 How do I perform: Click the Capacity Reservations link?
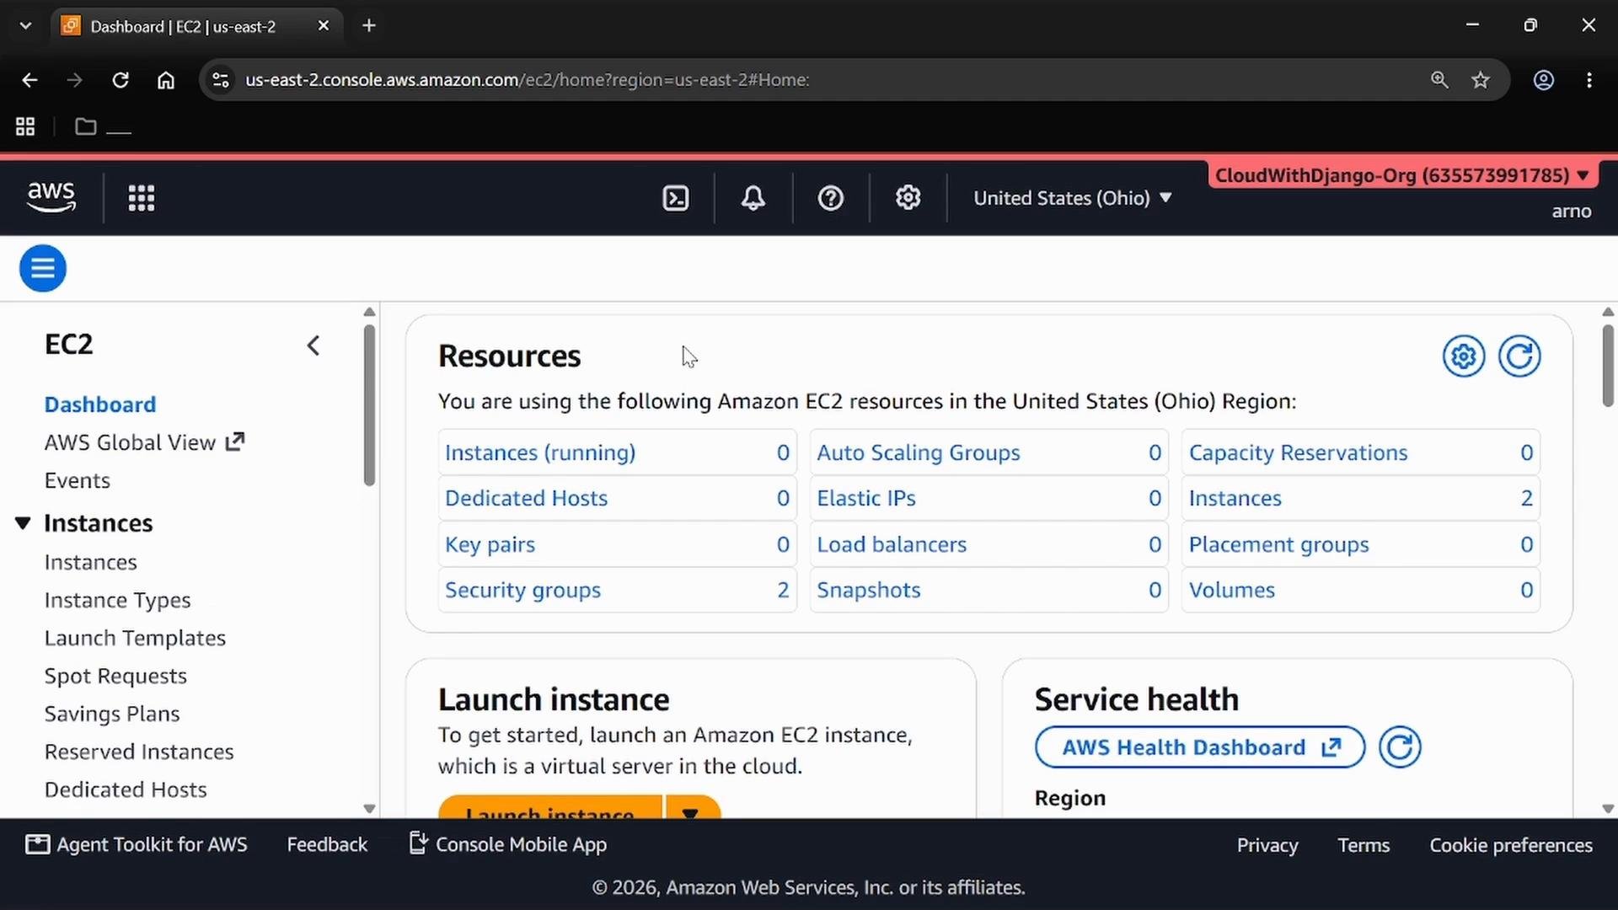(x=1298, y=452)
